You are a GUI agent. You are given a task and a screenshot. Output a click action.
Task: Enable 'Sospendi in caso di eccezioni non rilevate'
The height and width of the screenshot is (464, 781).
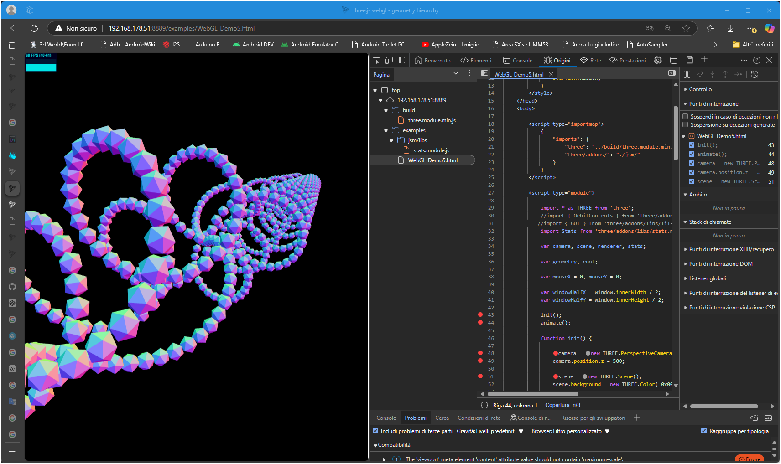click(685, 117)
